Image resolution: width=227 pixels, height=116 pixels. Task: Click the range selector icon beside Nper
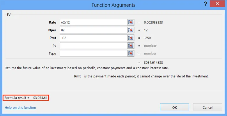pyautogui.click(x=130, y=30)
